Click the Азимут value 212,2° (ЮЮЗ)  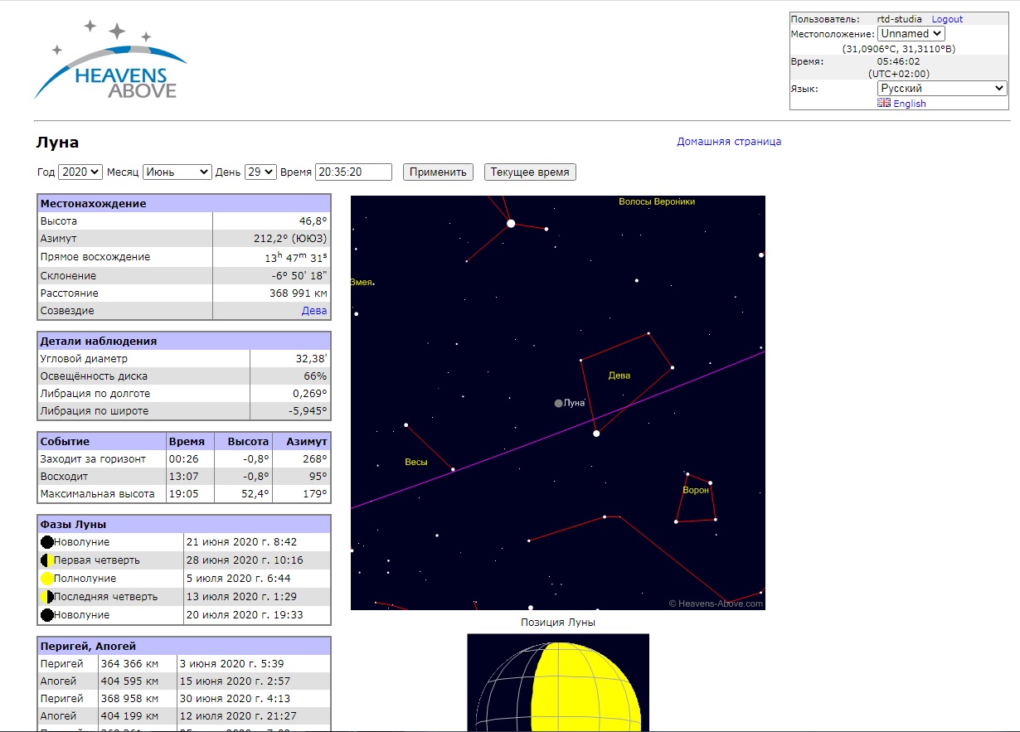tap(290, 239)
